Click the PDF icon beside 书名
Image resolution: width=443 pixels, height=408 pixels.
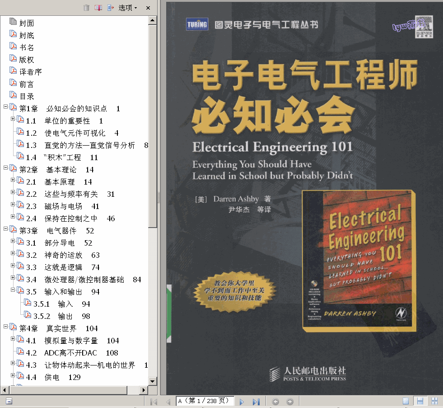tap(13, 46)
